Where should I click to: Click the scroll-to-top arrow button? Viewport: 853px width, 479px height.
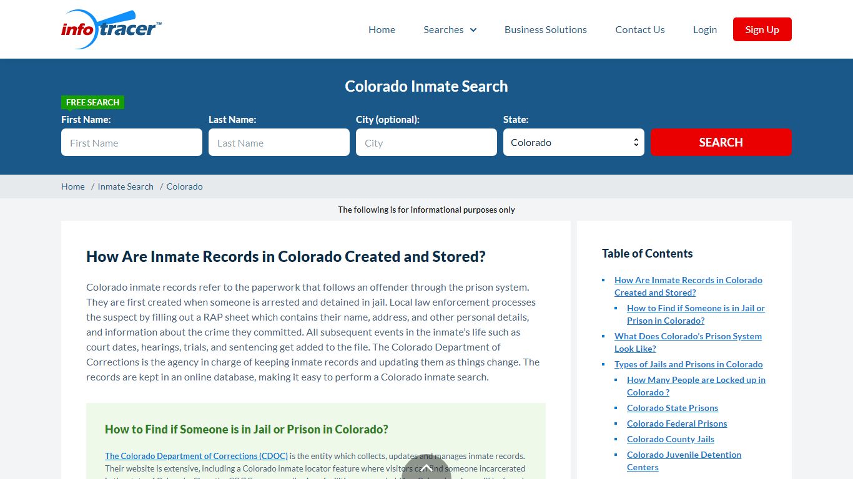[426, 467]
